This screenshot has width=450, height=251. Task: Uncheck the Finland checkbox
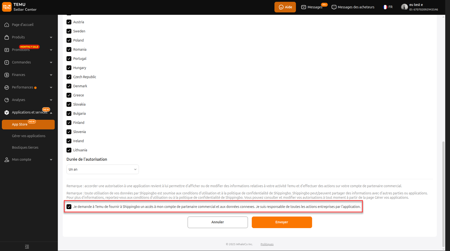[69, 123]
